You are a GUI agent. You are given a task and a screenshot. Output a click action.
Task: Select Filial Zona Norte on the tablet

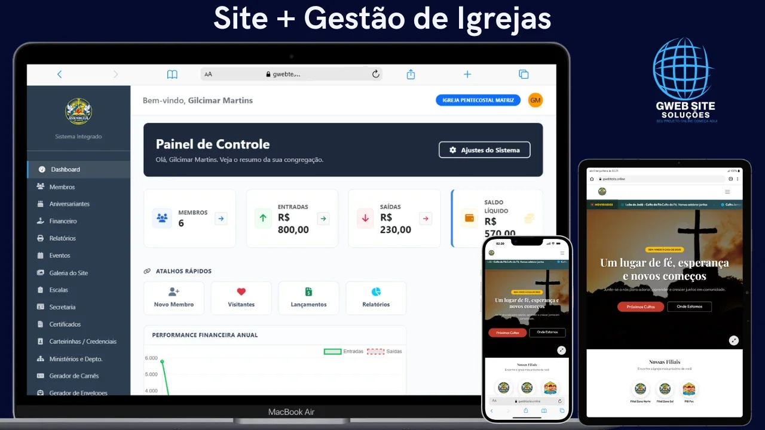[641, 392]
